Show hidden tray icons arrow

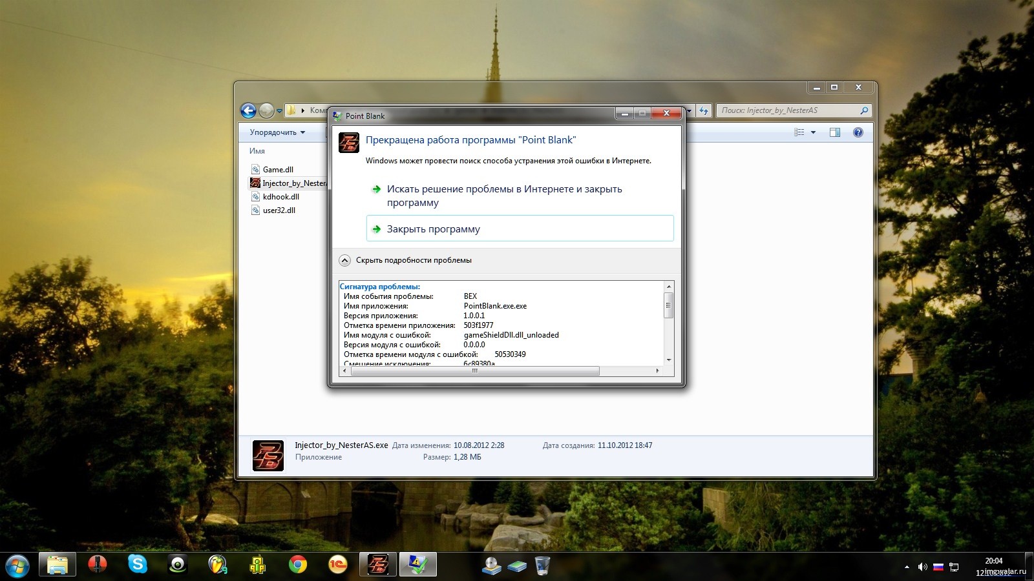pos(907,567)
